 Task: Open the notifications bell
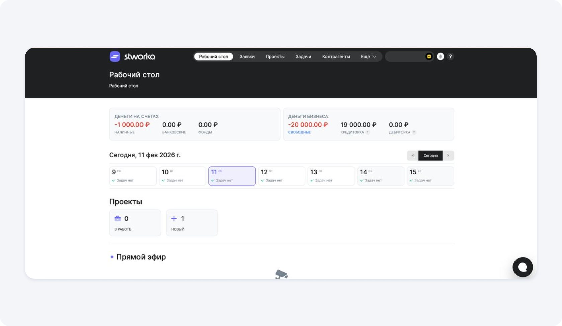point(440,57)
